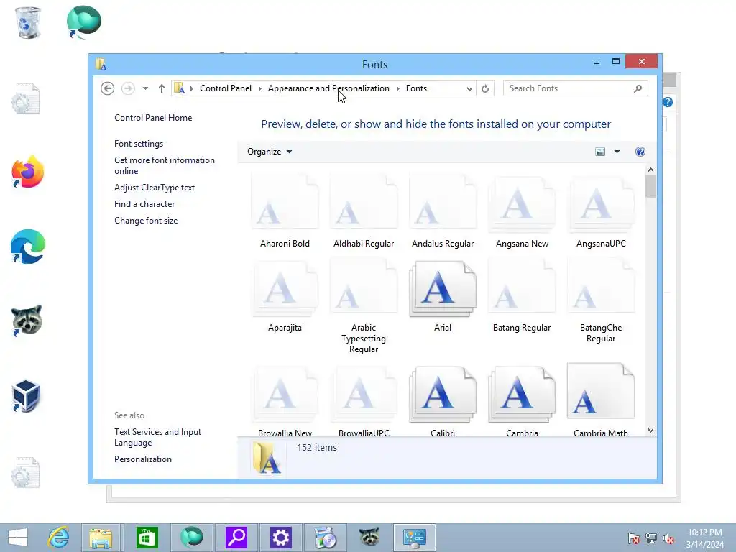Click the network tray icon

[x=651, y=538]
